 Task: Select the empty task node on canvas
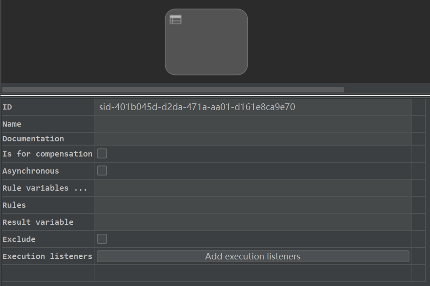pyautogui.click(x=206, y=42)
